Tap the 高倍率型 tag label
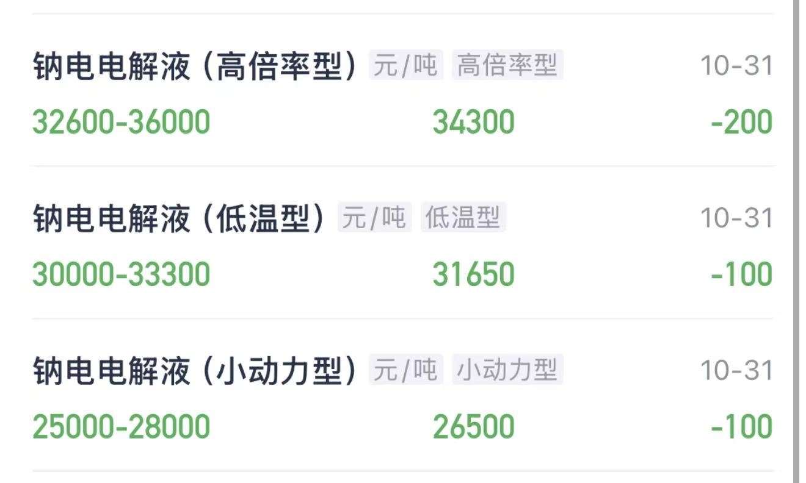This screenshot has height=483, width=806. point(507,65)
